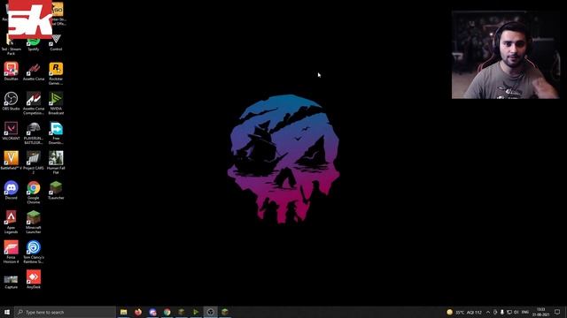This screenshot has width=567, height=318.
Task: Expand the hidden system tray icons chevron
Action: click(x=488, y=312)
